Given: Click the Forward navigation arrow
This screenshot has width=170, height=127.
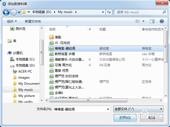Looking at the screenshot, I should coord(14,12).
